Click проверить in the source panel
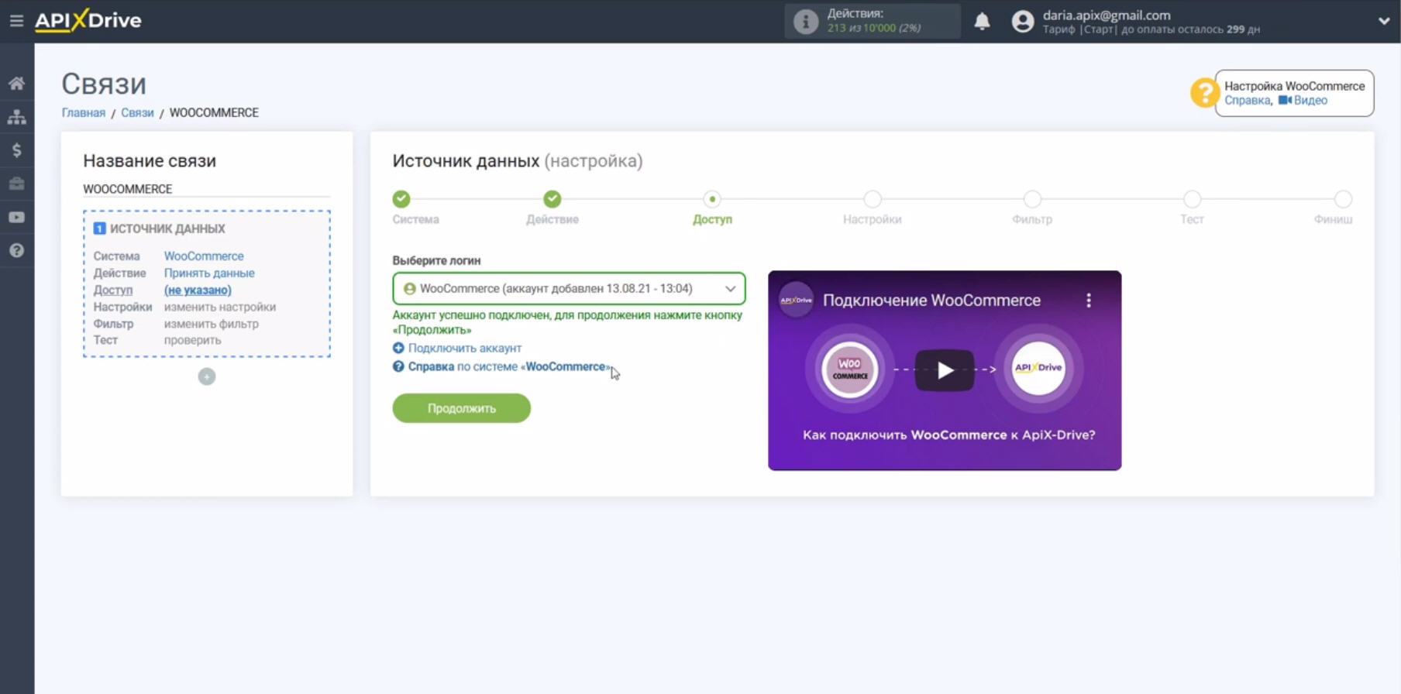Image resolution: width=1401 pixels, height=694 pixels. click(x=192, y=341)
